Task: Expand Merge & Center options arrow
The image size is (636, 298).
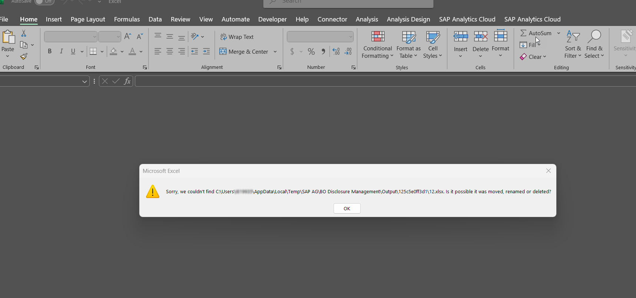Action: 275,51
